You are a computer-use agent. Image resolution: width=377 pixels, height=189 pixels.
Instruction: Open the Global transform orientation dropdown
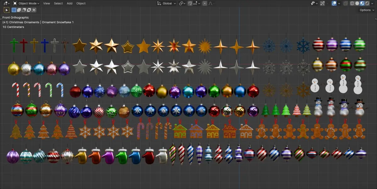pos(167,3)
